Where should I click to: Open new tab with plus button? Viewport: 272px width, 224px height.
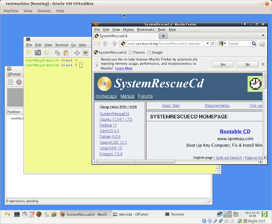[164, 36]
